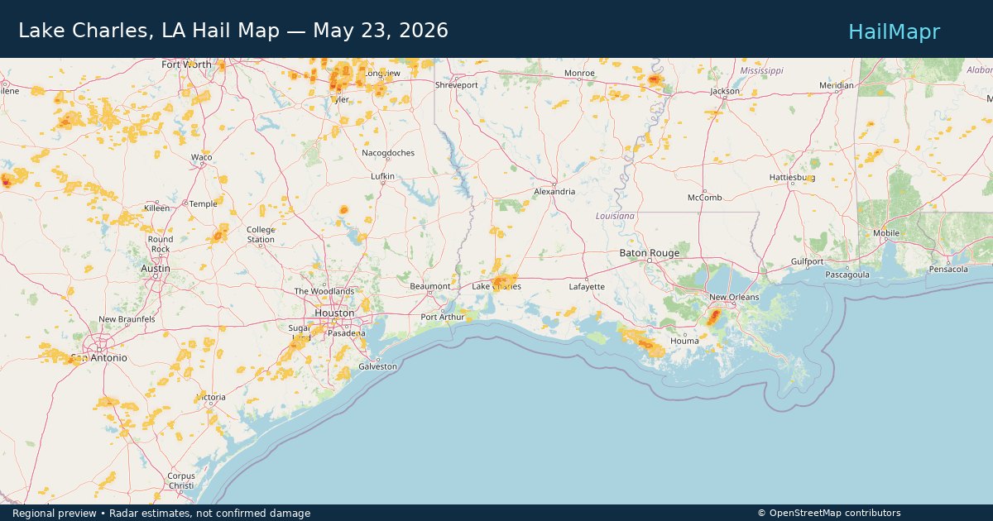Click the Lake Charles city label
This screenshot has width=993, height=521.
point(496,287)
